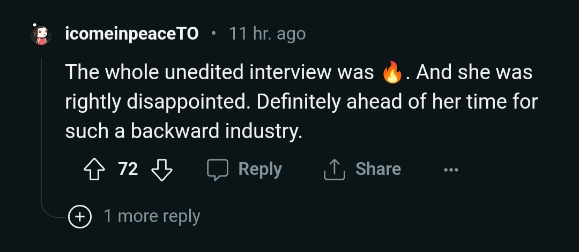This screenshot has width=579, height=252.
Task: Expand replies with the plus circle icon
Action: [x=79, y=216]
